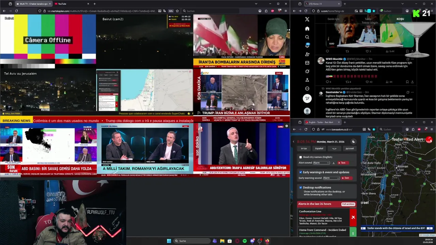Open hamburger menu in Tzofar browser window

click(431, 129)
